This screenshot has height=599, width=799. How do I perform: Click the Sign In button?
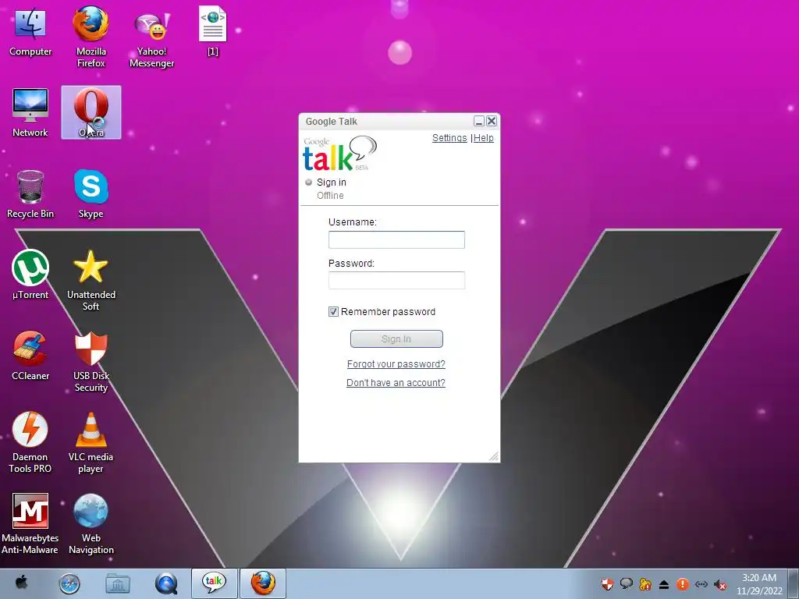click(x=396, y=339)
